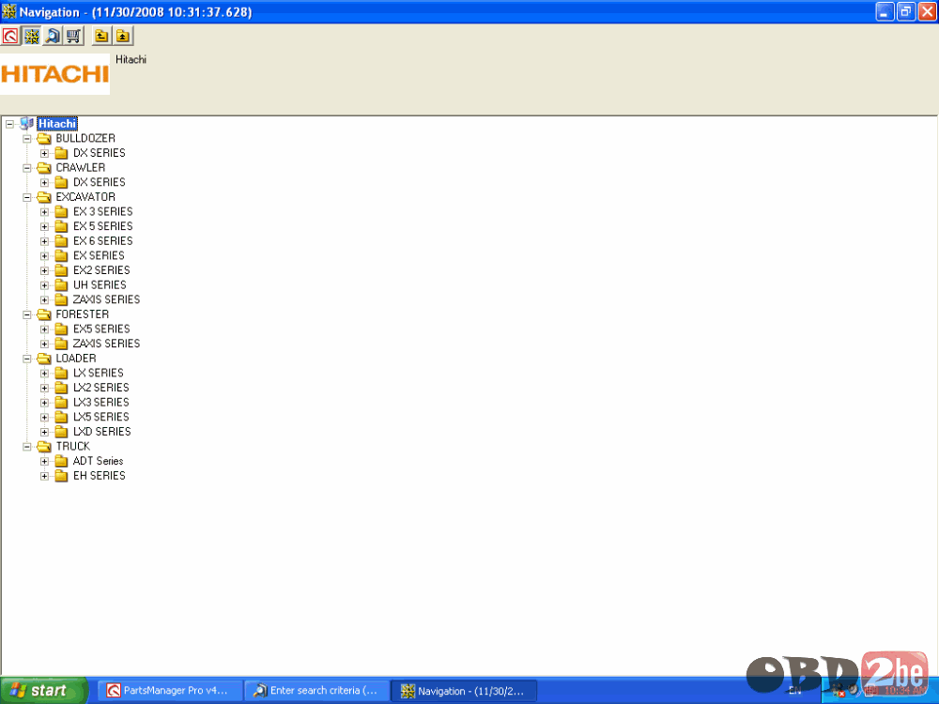Expand the EX SERIES node

click(x=44, y=256)
